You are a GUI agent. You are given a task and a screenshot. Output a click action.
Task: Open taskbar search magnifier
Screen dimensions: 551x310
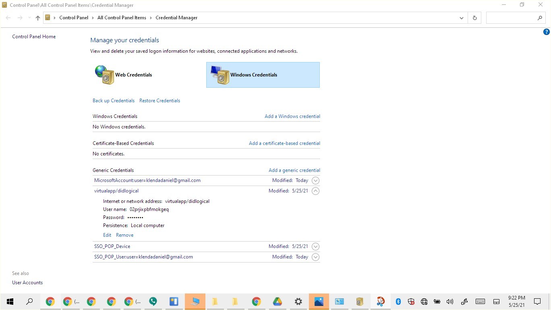[x=29, y=302]
